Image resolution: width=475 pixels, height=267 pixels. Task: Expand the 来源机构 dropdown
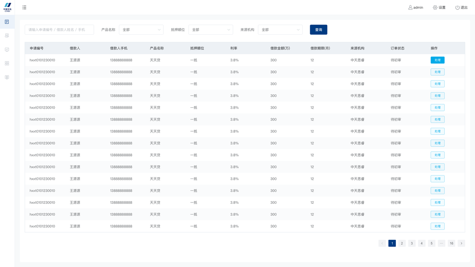click(x=280, y=30)
